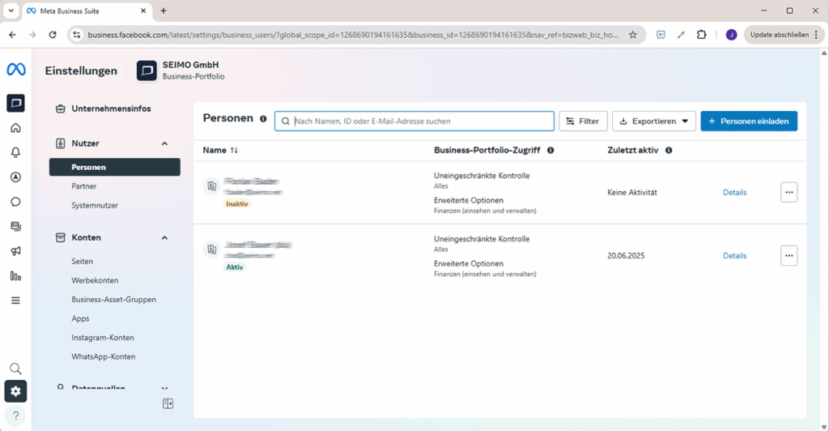Select Personen in the Nutzer menu
Screen dimensions: 829x431
[x=115, y=167]
